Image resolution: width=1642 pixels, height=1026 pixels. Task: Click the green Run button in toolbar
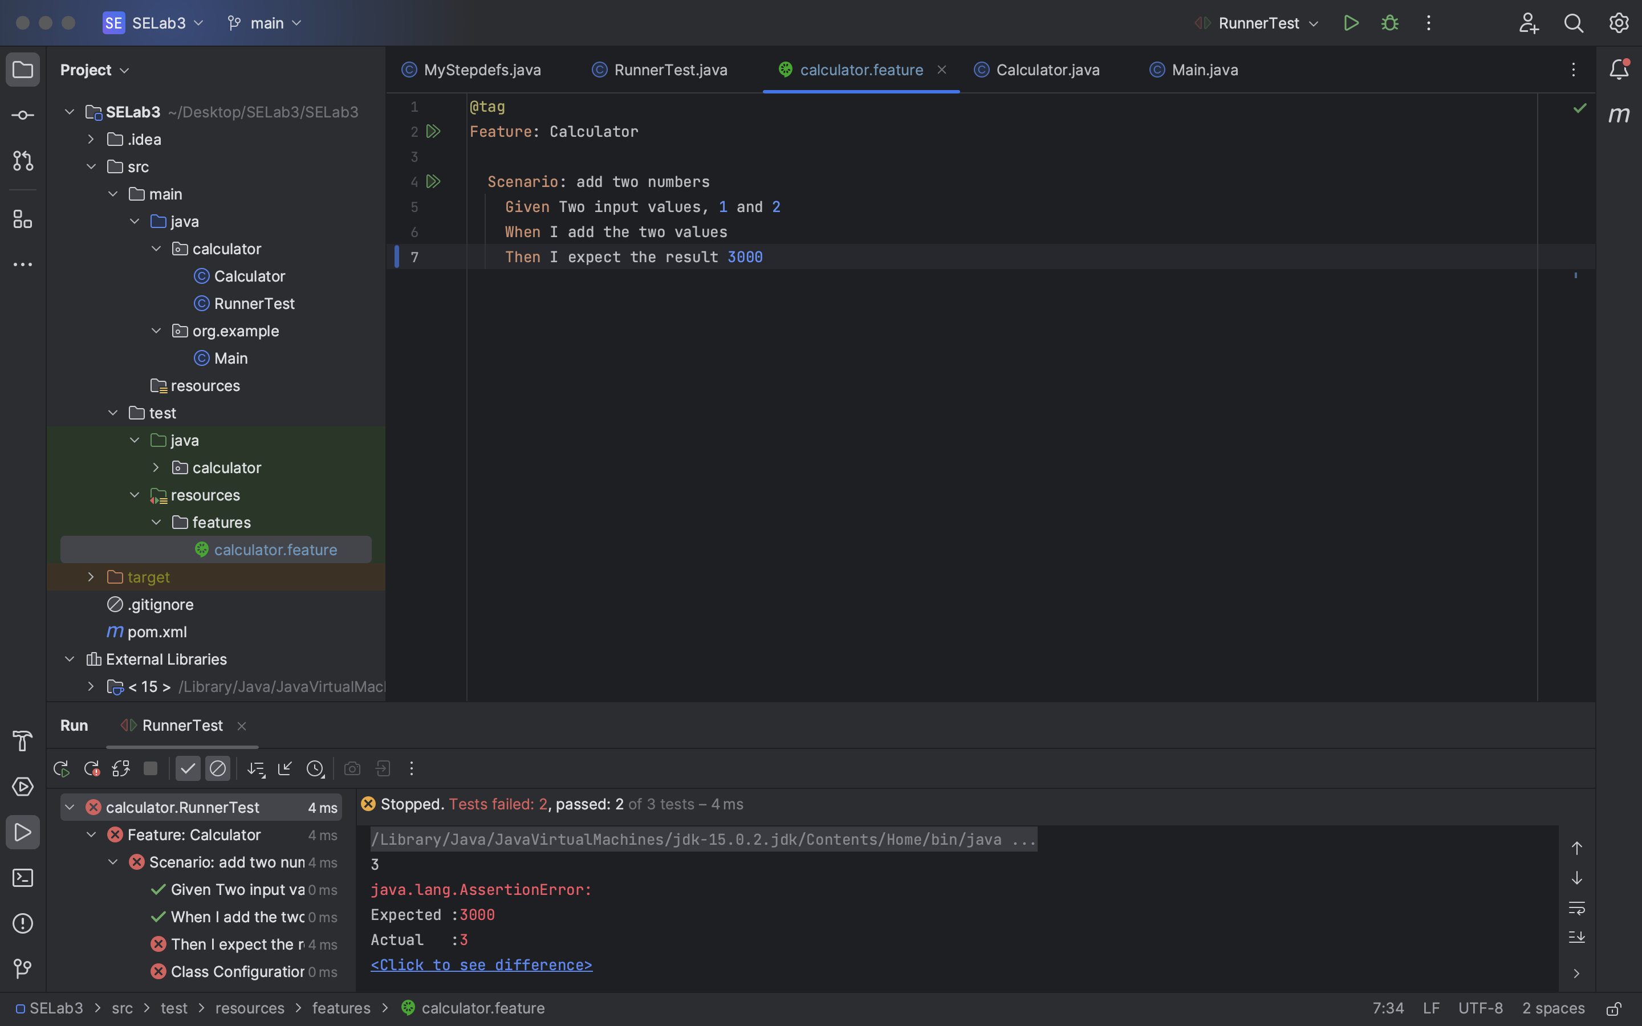coord(1351,22)
